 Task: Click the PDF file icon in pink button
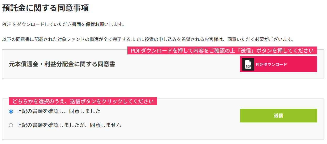pyautogui.click(x=248, y=64)
